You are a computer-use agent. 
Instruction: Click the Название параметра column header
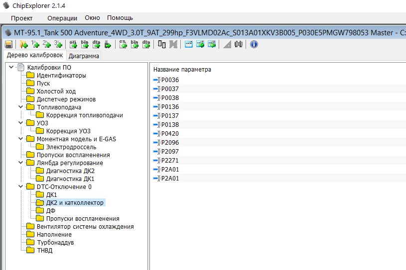[182, 70]
